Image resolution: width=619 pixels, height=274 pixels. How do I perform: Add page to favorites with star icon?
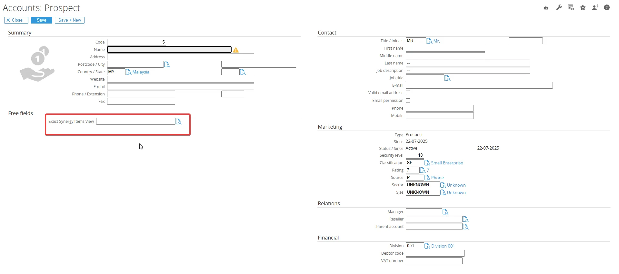[583, 7]
